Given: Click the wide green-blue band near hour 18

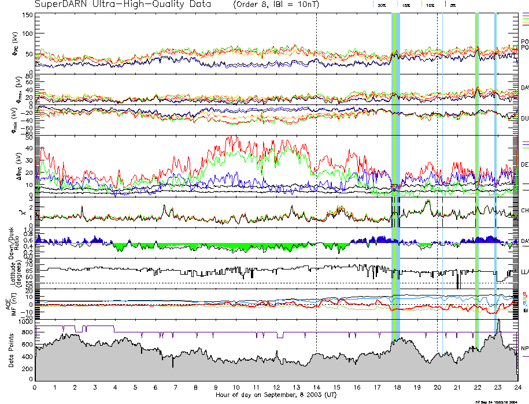Looking at the screenshot, I should (395, 173).
